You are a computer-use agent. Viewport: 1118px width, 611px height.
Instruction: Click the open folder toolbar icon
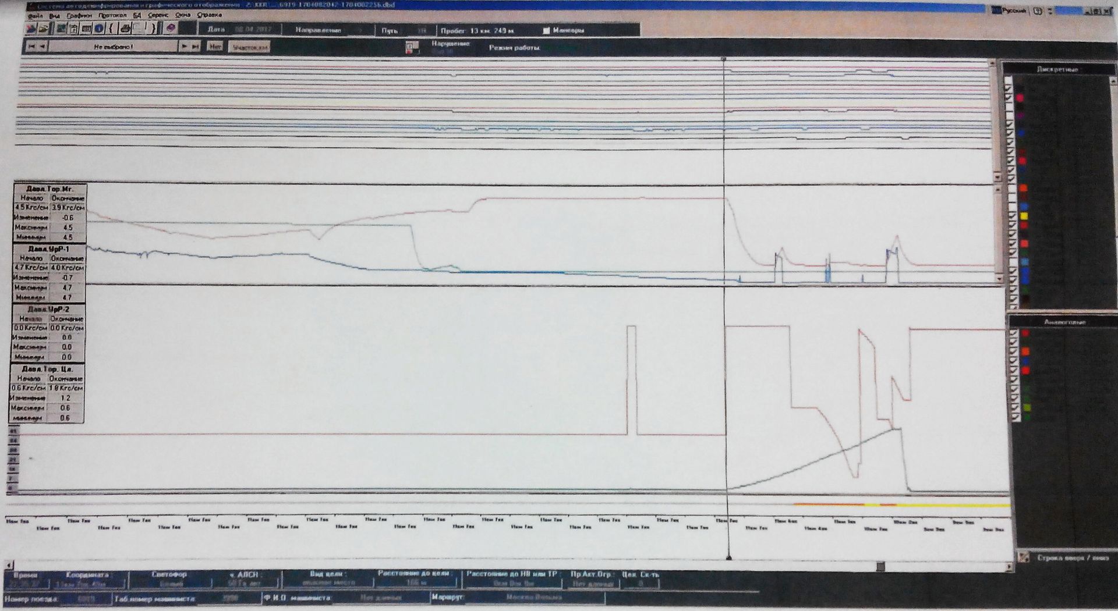click(x=43, y=29)
